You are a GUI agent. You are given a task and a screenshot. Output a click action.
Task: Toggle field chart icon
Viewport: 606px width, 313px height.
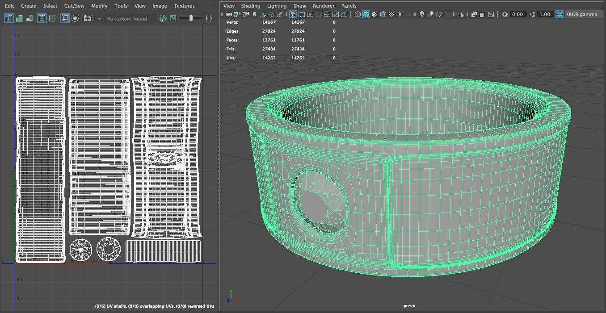click(327, 14)
